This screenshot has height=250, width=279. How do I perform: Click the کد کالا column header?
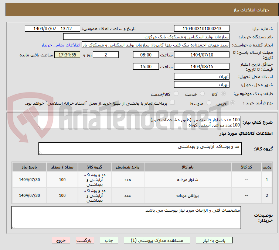(246, 167)
